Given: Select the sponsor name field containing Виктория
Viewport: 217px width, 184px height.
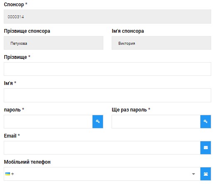Looking at the screenshot, I should coord(161,43).
